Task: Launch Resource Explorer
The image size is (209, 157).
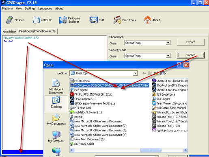Action: pyautogui.click(x=69, y=20)
